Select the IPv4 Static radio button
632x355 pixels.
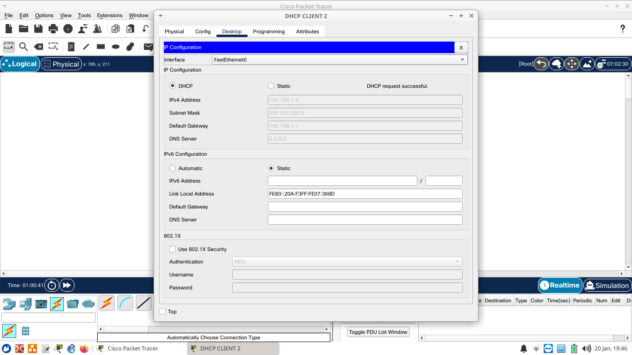click(271, 86)
